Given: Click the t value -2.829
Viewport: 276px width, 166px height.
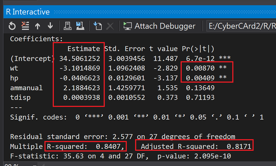Looking at the screenshot, I should point(165,69).
